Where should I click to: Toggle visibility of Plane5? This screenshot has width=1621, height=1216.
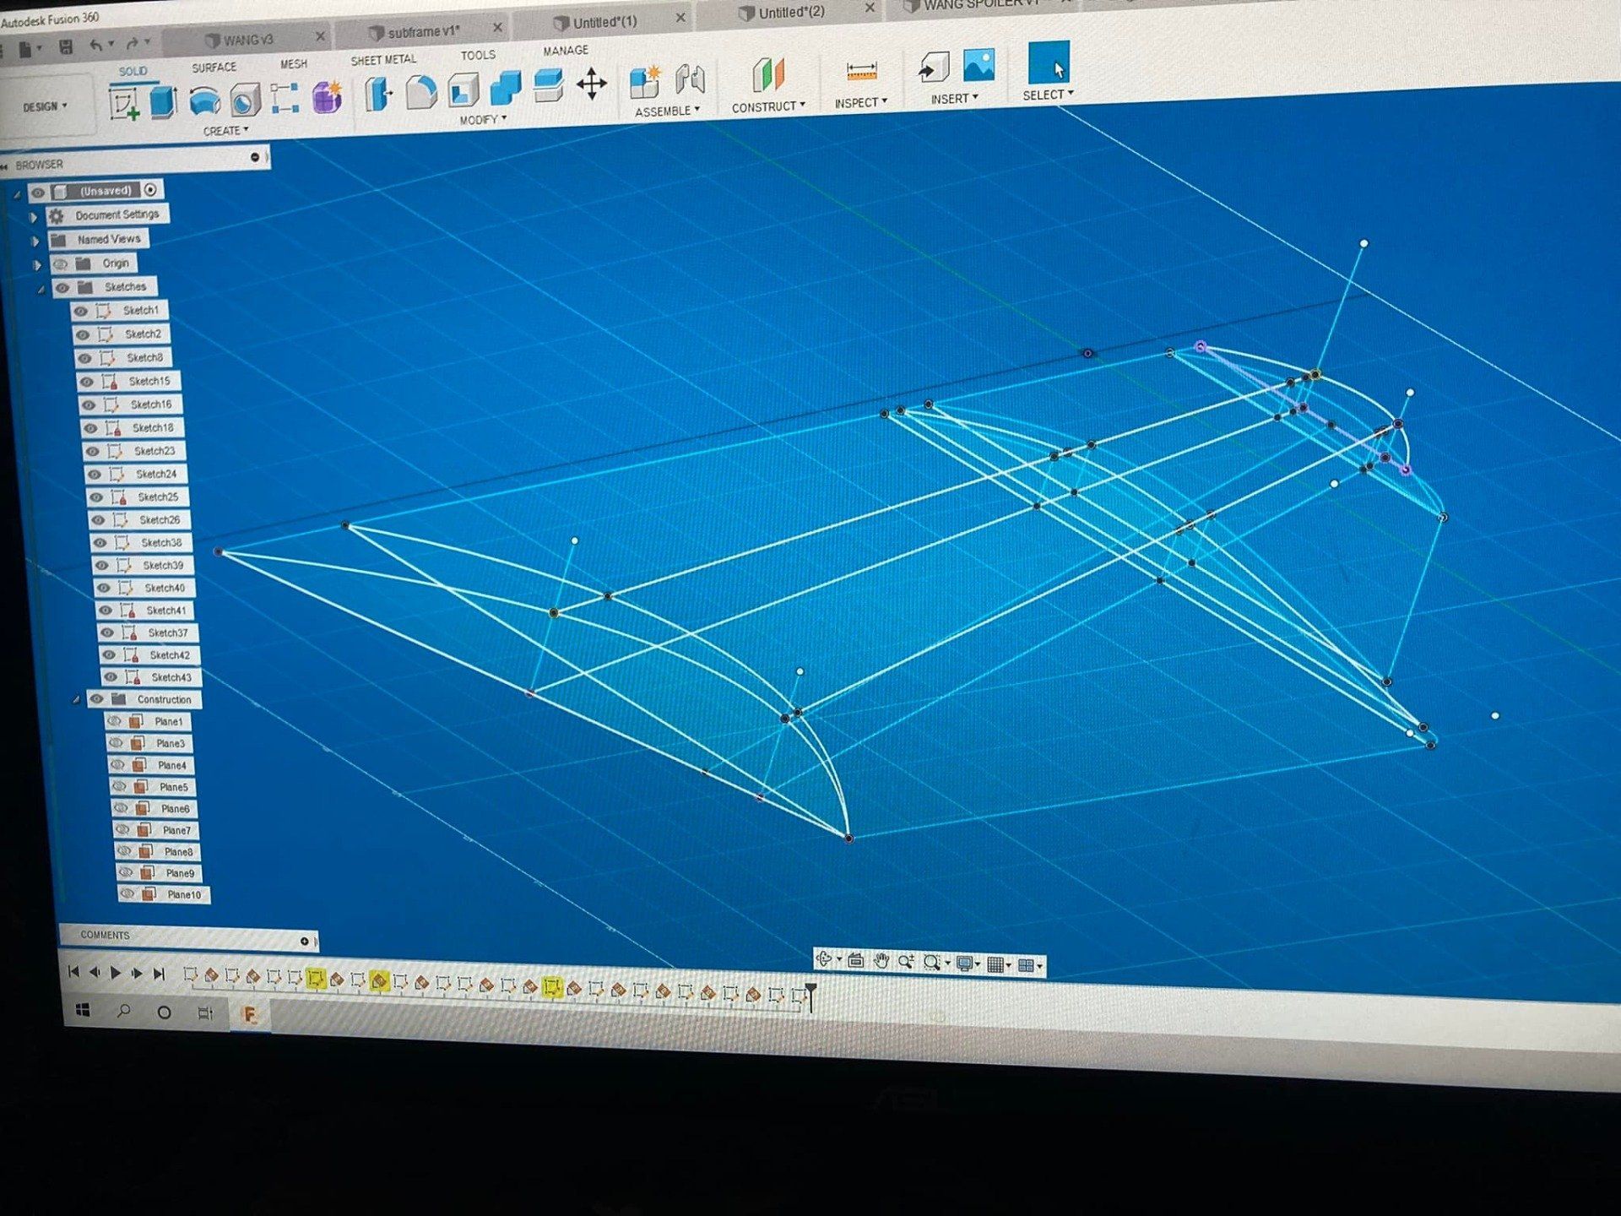pos(118,786)
